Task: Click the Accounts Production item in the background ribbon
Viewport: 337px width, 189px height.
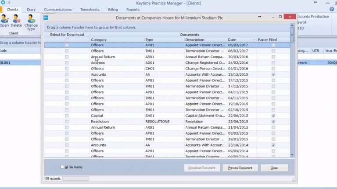Action: coord(313,17)
